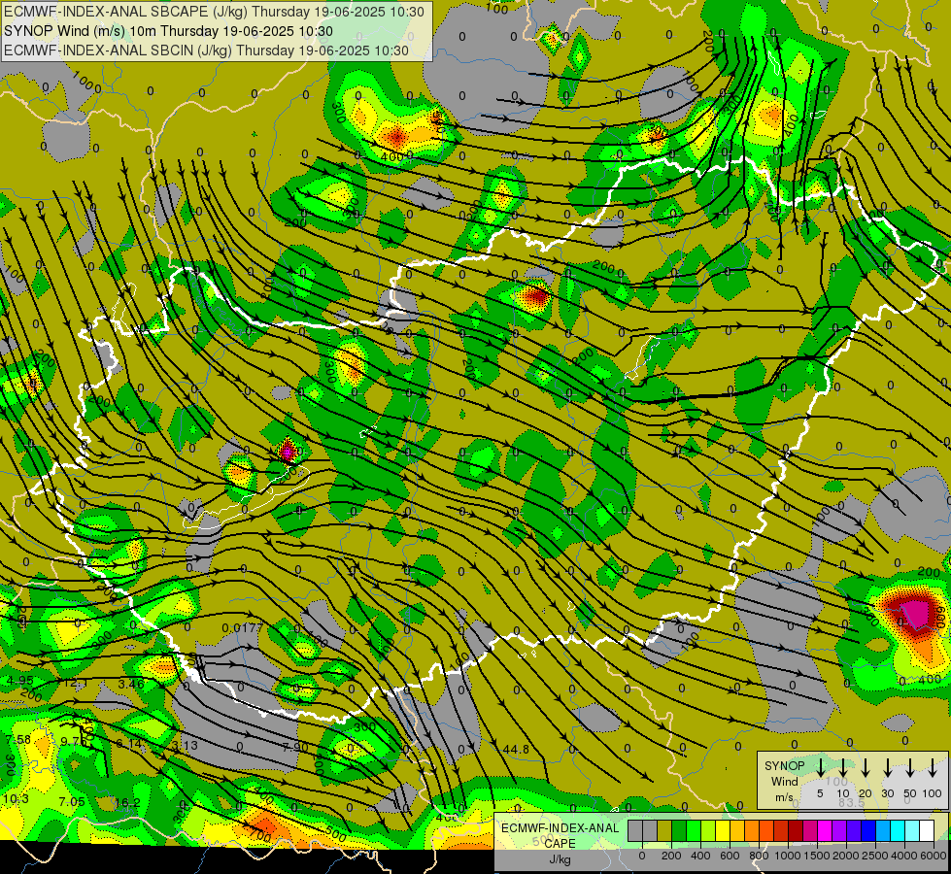Click the '6000' tick label in CAPE legend
Image resolution: width=951 pixels, height=874 pixels.
(933, 856)
